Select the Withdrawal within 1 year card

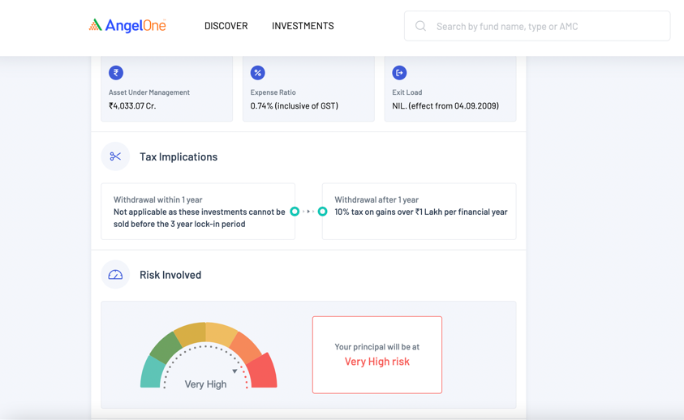(198, 212)
